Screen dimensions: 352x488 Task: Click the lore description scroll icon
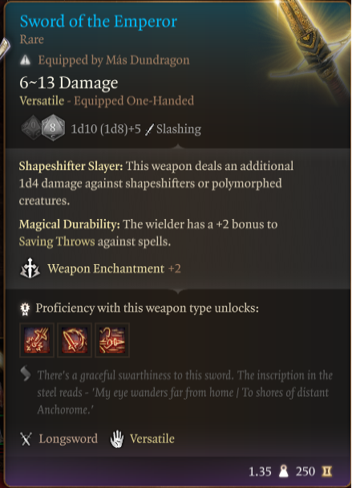26,373
